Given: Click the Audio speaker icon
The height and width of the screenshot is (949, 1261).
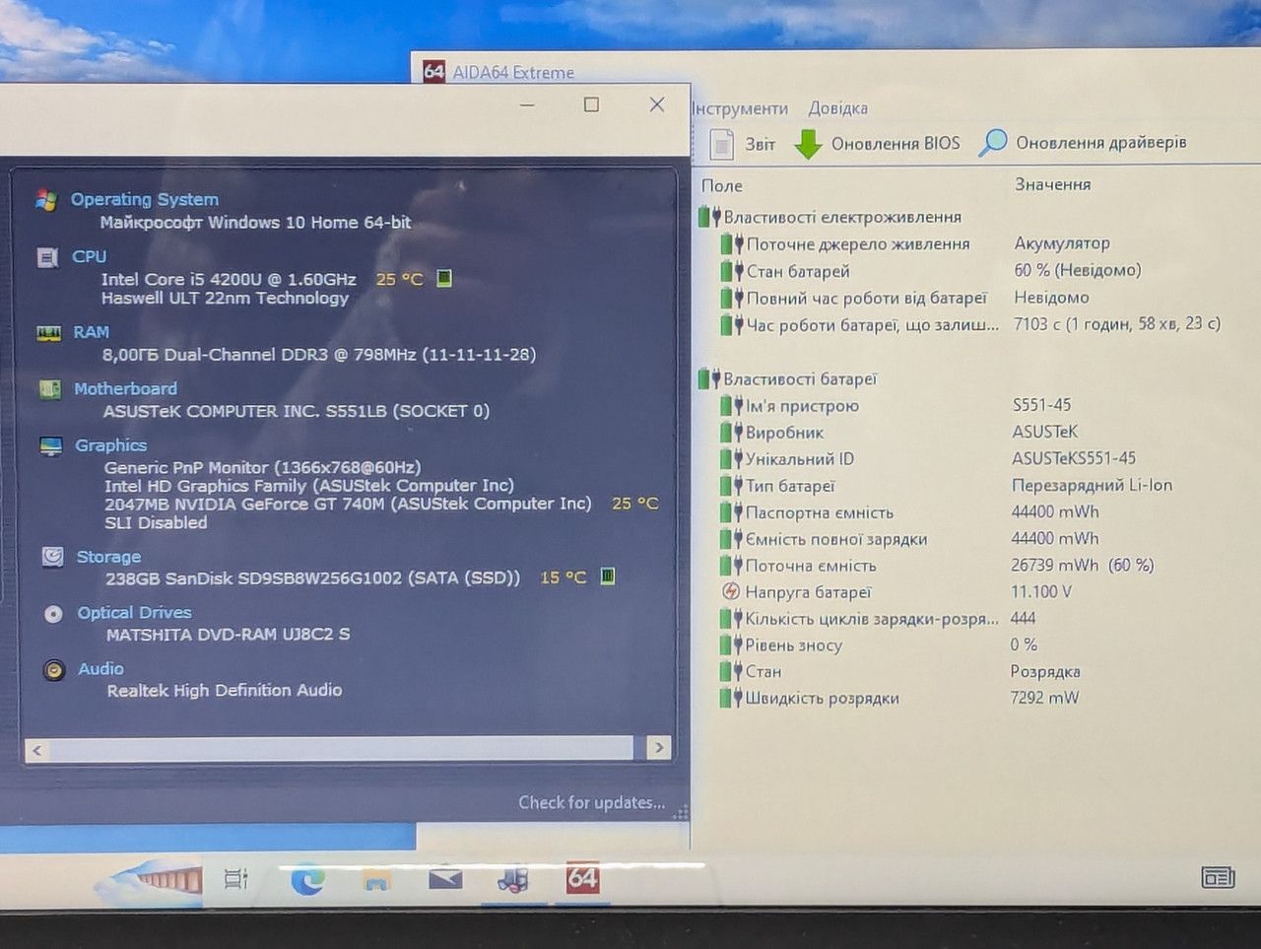Looking at the screenshot, I should (54, 670).
